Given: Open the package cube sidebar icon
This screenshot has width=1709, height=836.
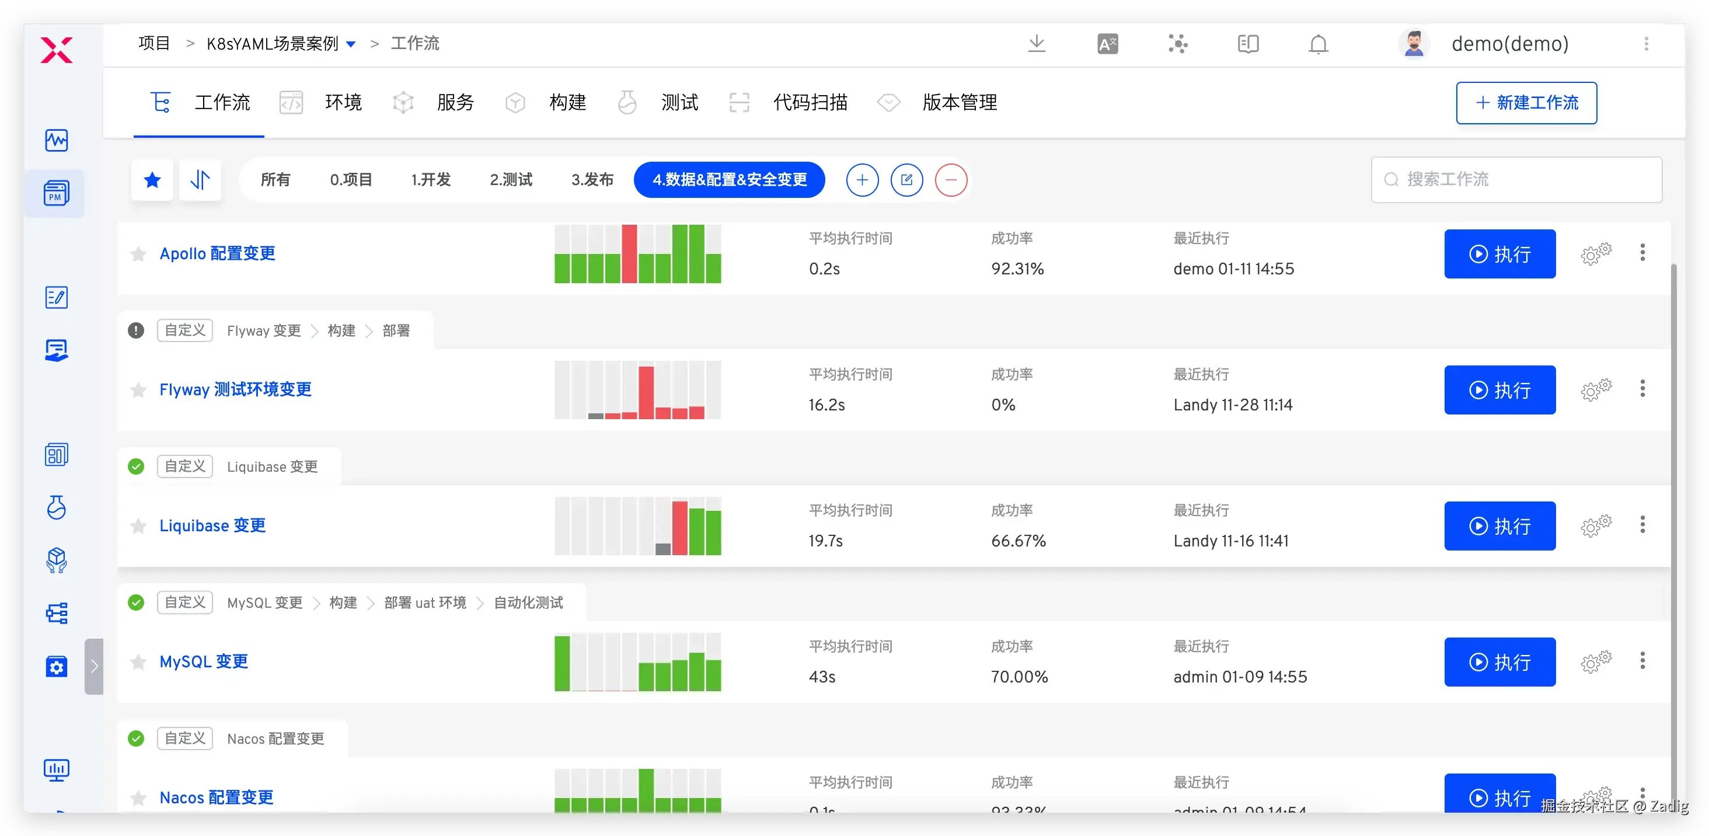Looking at the screenshot, I should [x=57, y=560].
